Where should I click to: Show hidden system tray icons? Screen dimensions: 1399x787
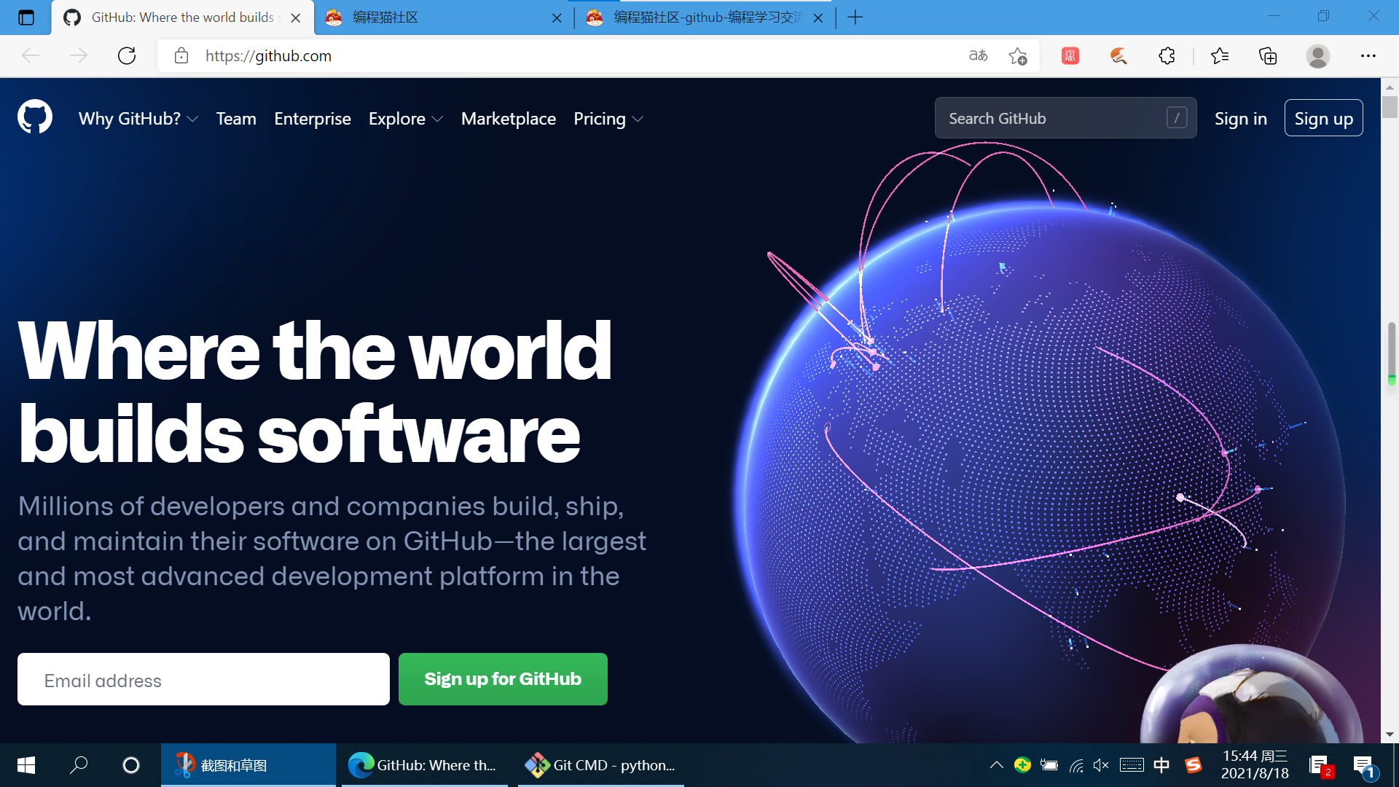996,765
